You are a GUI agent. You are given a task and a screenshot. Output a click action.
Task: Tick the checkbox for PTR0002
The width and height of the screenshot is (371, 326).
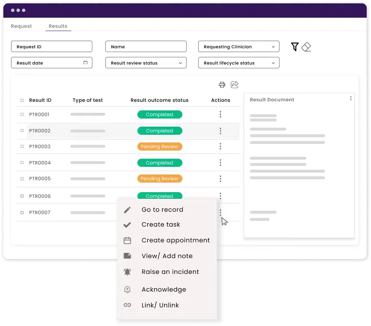click(x=22, y=131)
